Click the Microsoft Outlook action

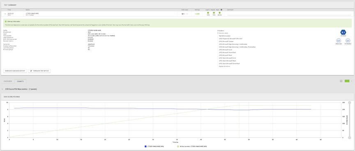pos(226,41)
